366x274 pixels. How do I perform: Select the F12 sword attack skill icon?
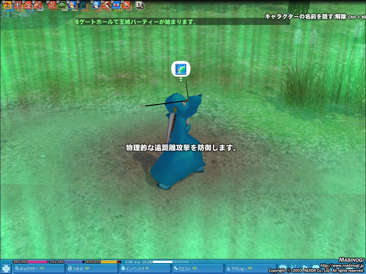pyautogui.click(x=126, y=5)
